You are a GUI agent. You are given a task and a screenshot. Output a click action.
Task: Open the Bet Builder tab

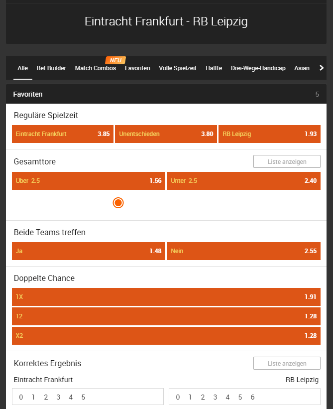[51, 68]
